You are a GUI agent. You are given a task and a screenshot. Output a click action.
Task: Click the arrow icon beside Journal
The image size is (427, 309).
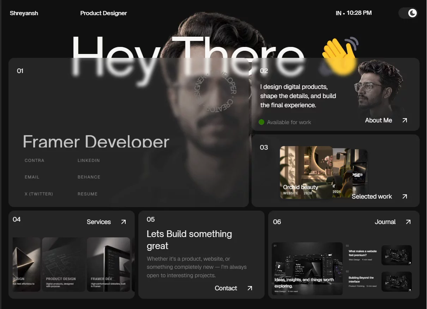coord(408,222)
